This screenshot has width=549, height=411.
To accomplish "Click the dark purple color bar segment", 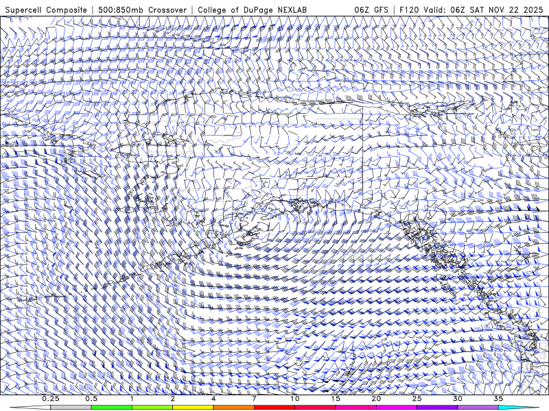I will tap(437, 408).
